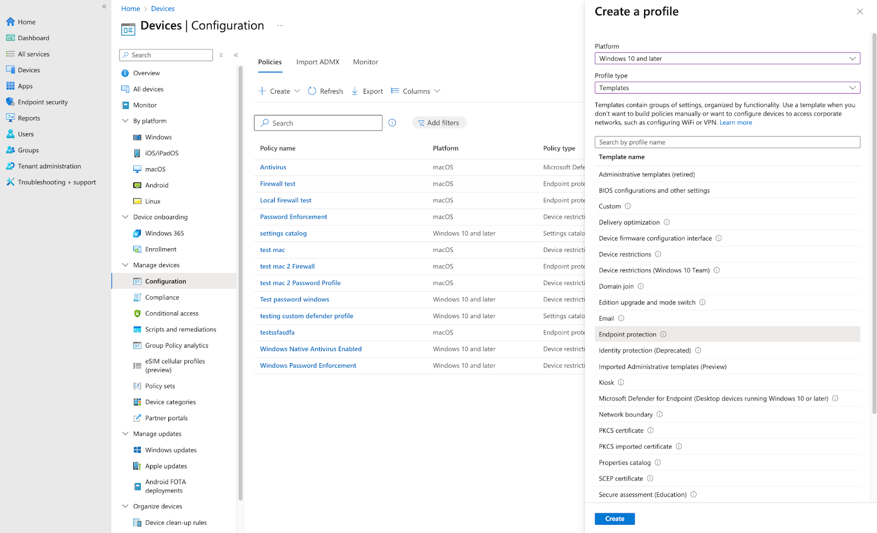Collapse the Manage updates section
877x533 pixels.
(x=125, y=433)
